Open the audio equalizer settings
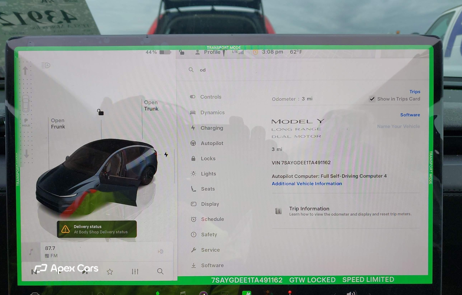The height and width of the screenshot is (295, 462). coord(135,271)
